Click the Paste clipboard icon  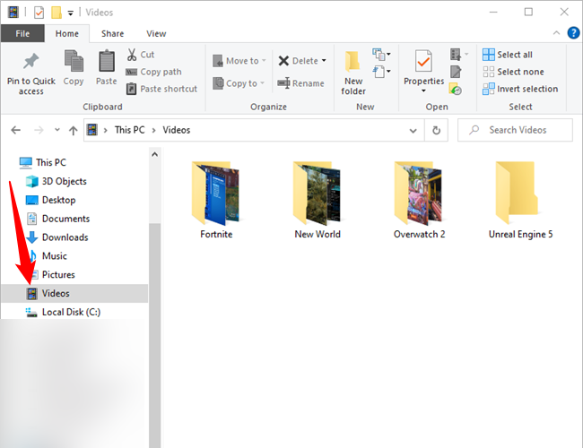[107, 61]
